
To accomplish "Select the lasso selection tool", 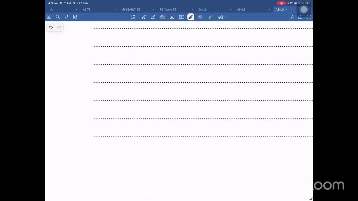I will (133, 17).
